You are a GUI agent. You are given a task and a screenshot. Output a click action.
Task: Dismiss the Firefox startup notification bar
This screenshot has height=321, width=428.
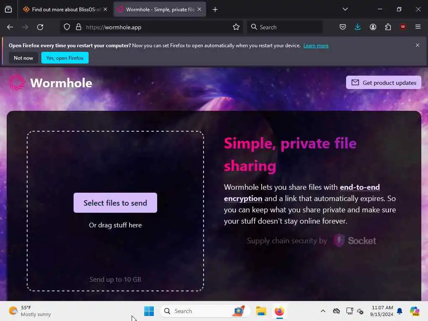(x=418, y=45)
